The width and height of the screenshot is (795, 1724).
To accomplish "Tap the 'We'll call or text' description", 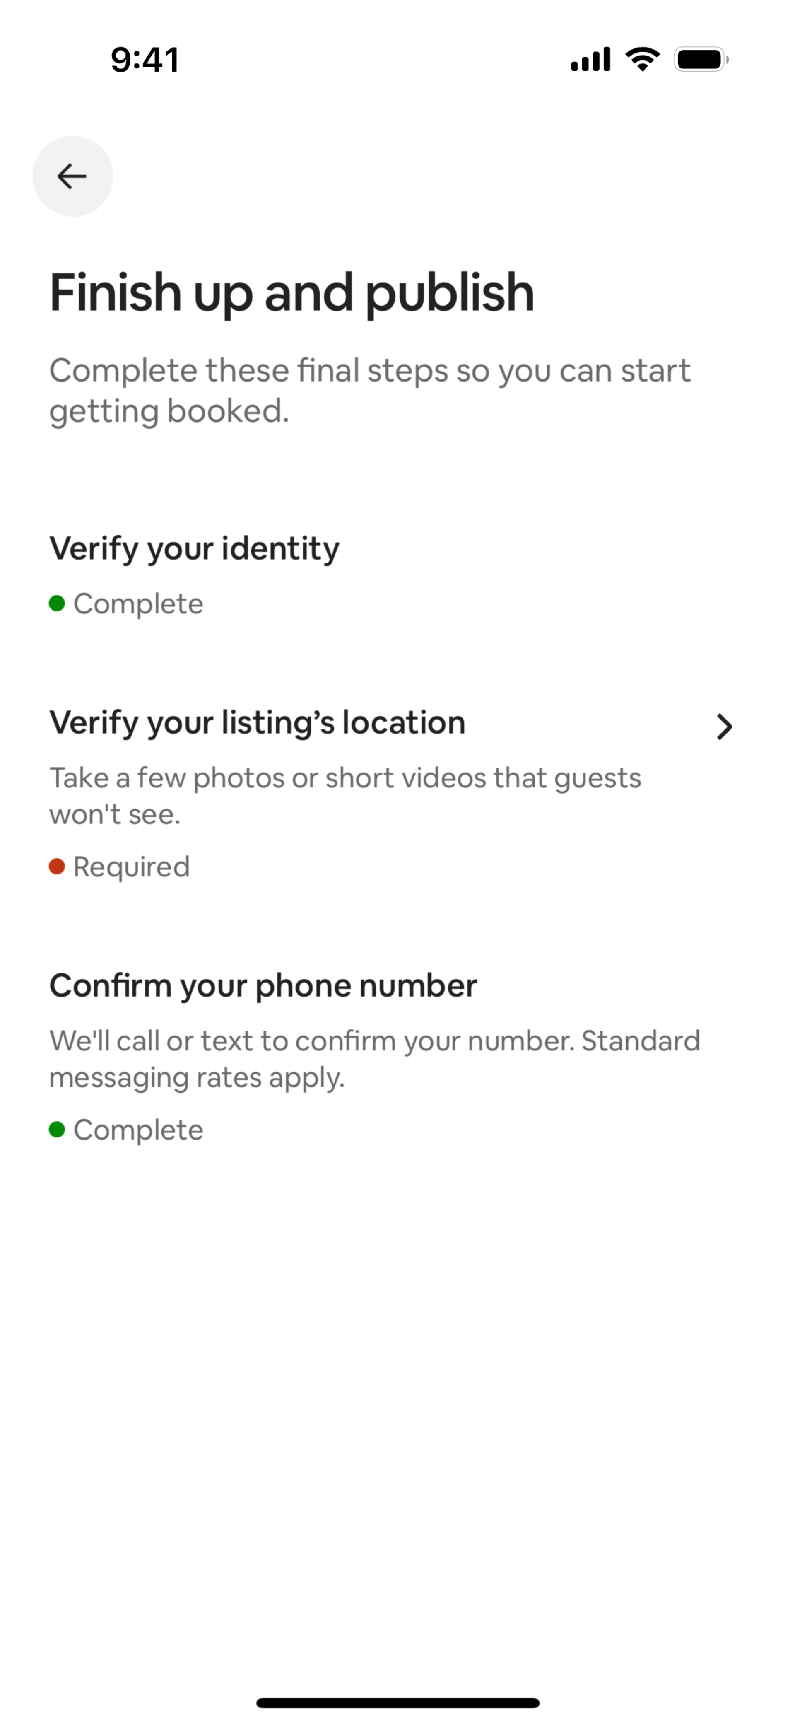I will [375, 1059].
